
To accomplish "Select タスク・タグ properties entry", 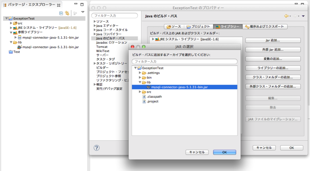I will point(105,59).
